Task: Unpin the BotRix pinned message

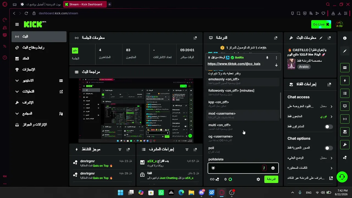Action: tap(267, 58)
